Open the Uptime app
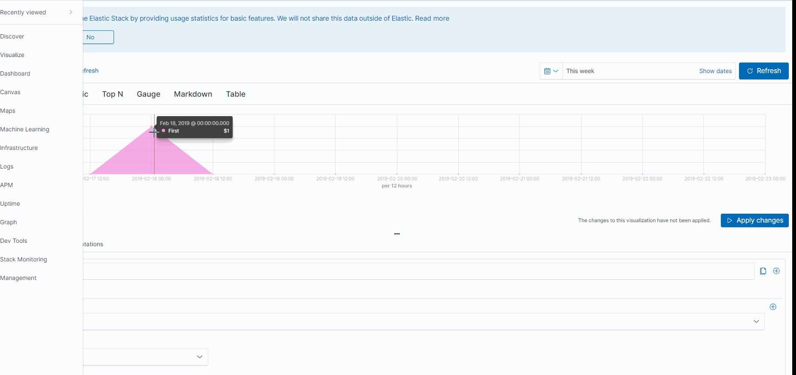 [x=10, y=204]
